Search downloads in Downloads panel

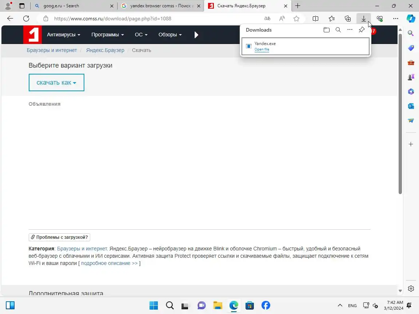click(x=338, y=30)
